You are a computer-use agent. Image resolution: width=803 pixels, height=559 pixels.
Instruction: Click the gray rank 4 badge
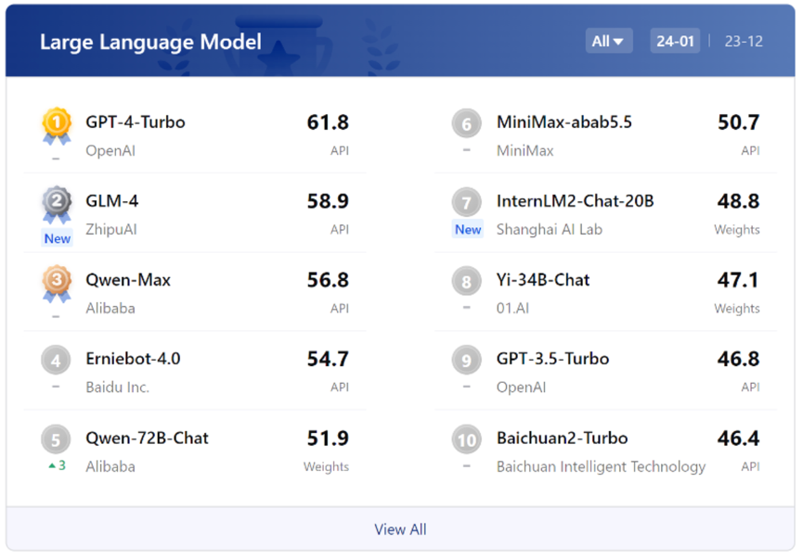tap(56, 360)
